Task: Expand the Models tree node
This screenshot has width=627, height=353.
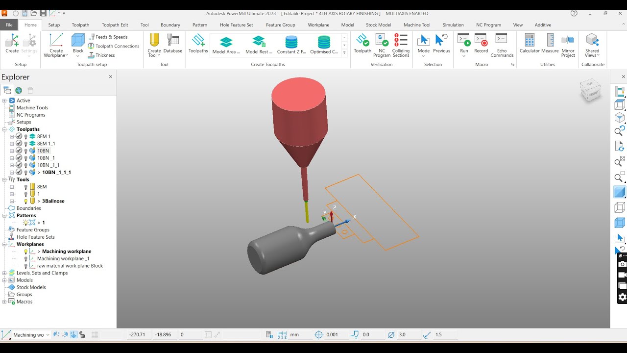Action: [x=4, y=280]
